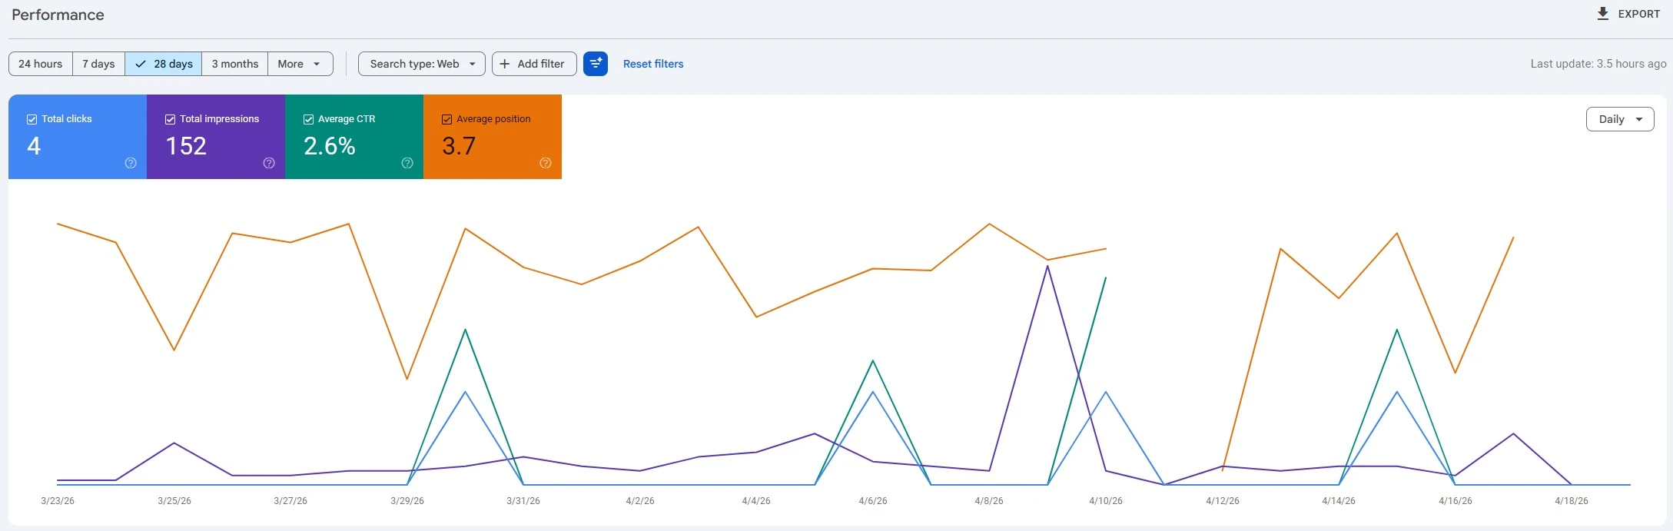Image resolution: width=1673 pixels, height=531 pixels.
Task: Click the purple impressions peak above 4/9/26
Action: 1047,267
